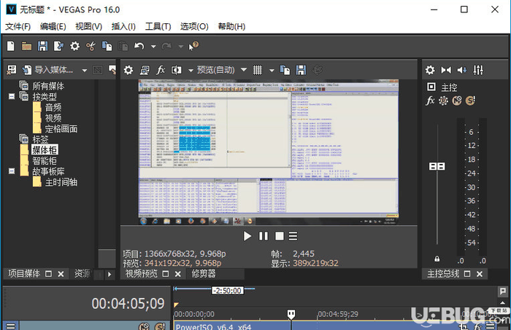The height and width of the screenshot is (330, 511).
Task: Toggle dim output speaker icon
Action: pos(462,70)
